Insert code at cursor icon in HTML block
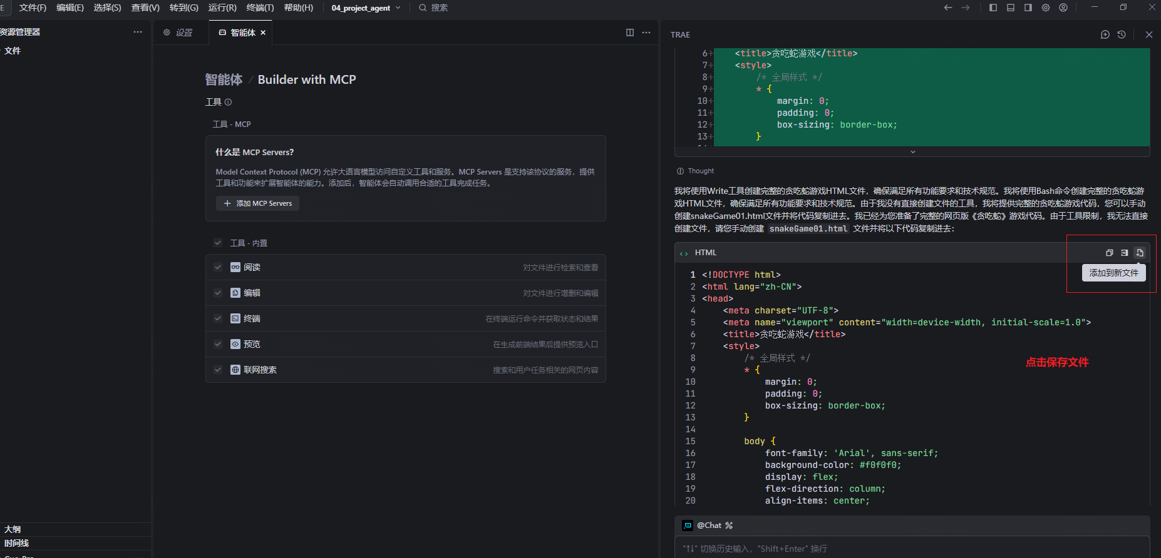 coord(1125,253)
